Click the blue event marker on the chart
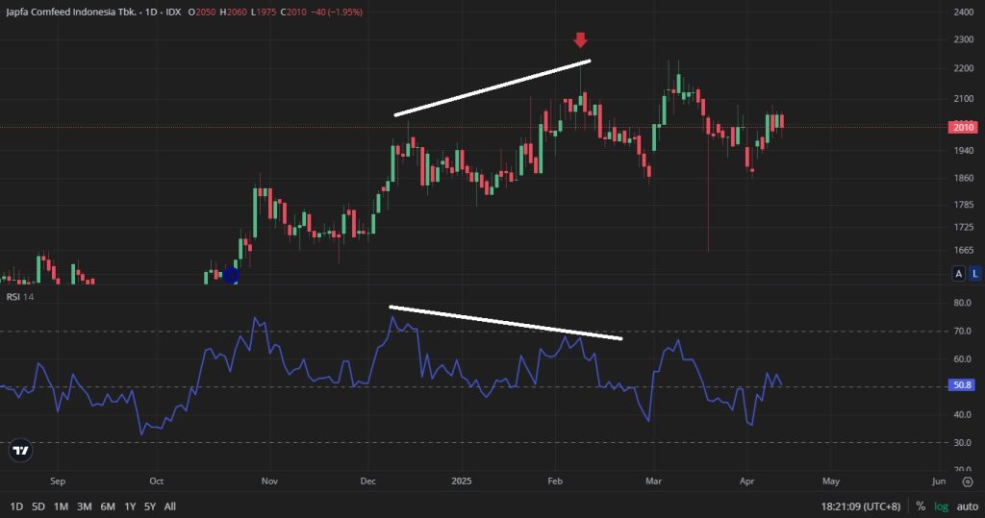 click(231, 275)
